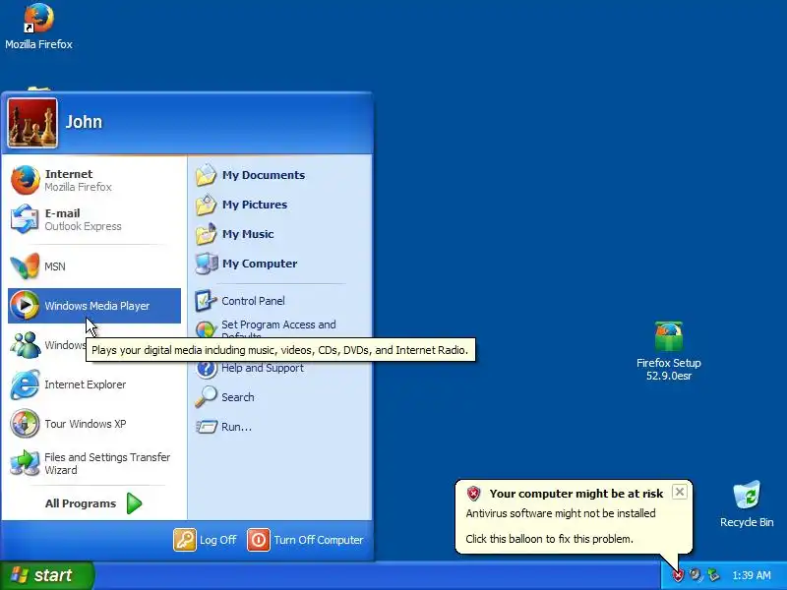The image size is (787, 590).
Task: Open the Run... dialog
Action: (x=280, y=427)
